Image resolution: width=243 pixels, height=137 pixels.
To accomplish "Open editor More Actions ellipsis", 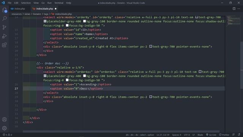I will [239, 8].
